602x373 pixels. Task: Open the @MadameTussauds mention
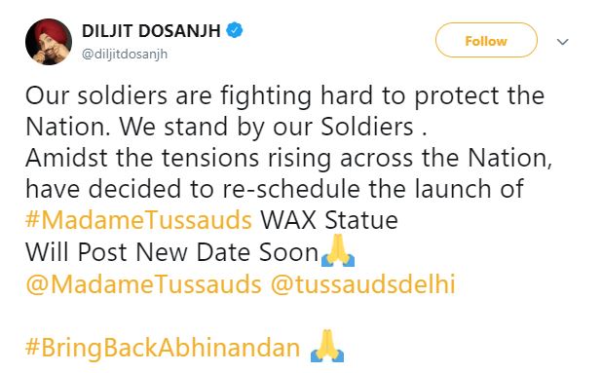point(143,284)
